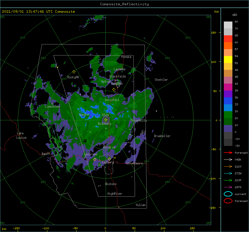Click the -150 tick on bottom axis
The width and height of the screenshot is (249, 232).
tap(16, 228)
